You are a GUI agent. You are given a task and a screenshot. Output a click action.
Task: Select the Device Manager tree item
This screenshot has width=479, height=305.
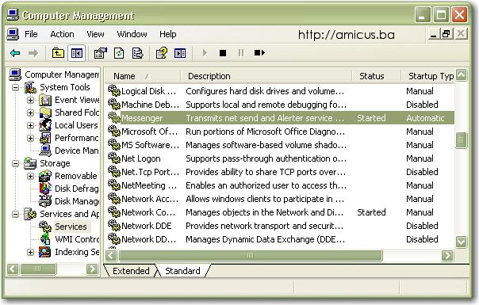pos(69,151)
